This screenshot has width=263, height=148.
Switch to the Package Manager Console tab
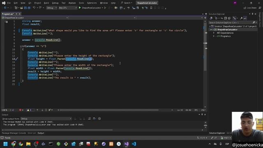(x=14, y=133)
